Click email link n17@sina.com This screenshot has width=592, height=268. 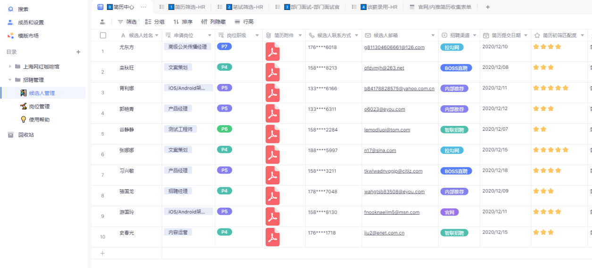(380, 151)
